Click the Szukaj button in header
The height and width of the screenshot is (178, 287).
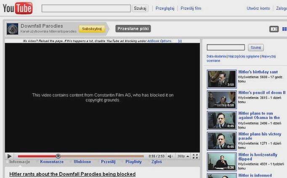140,8
